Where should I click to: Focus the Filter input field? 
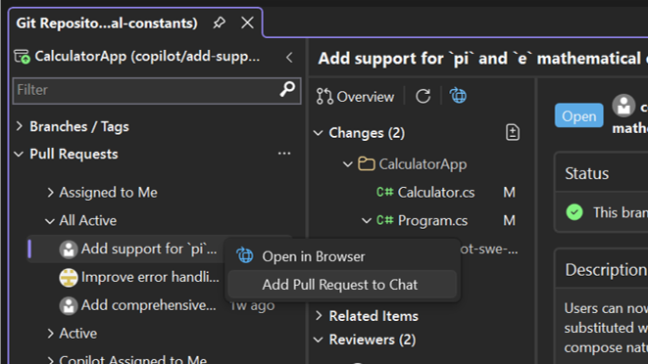point(157,90)
